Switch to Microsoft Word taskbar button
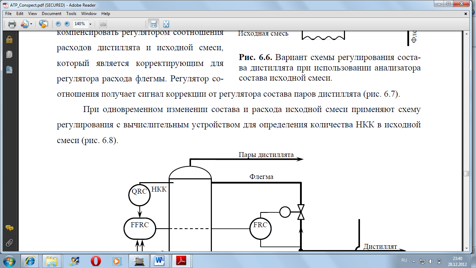476x268 pixels. pyautogui.click(x=160, y=260)
